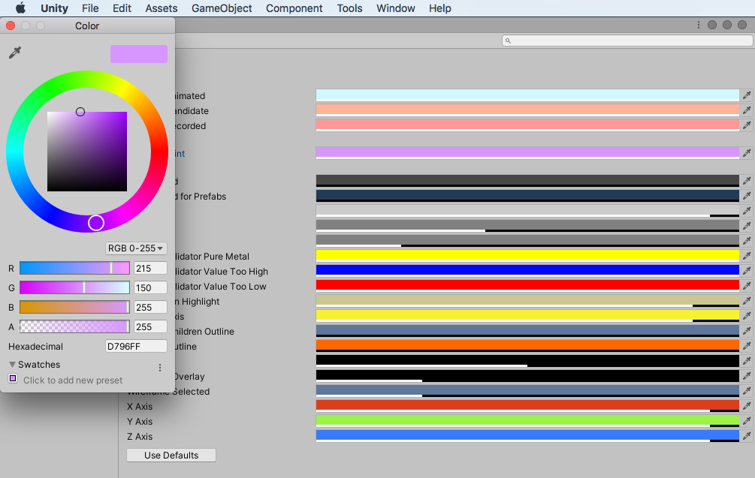Click eyedropper on the Y Axis row
This screenshot has height=478, width=755.
(747, 421)
